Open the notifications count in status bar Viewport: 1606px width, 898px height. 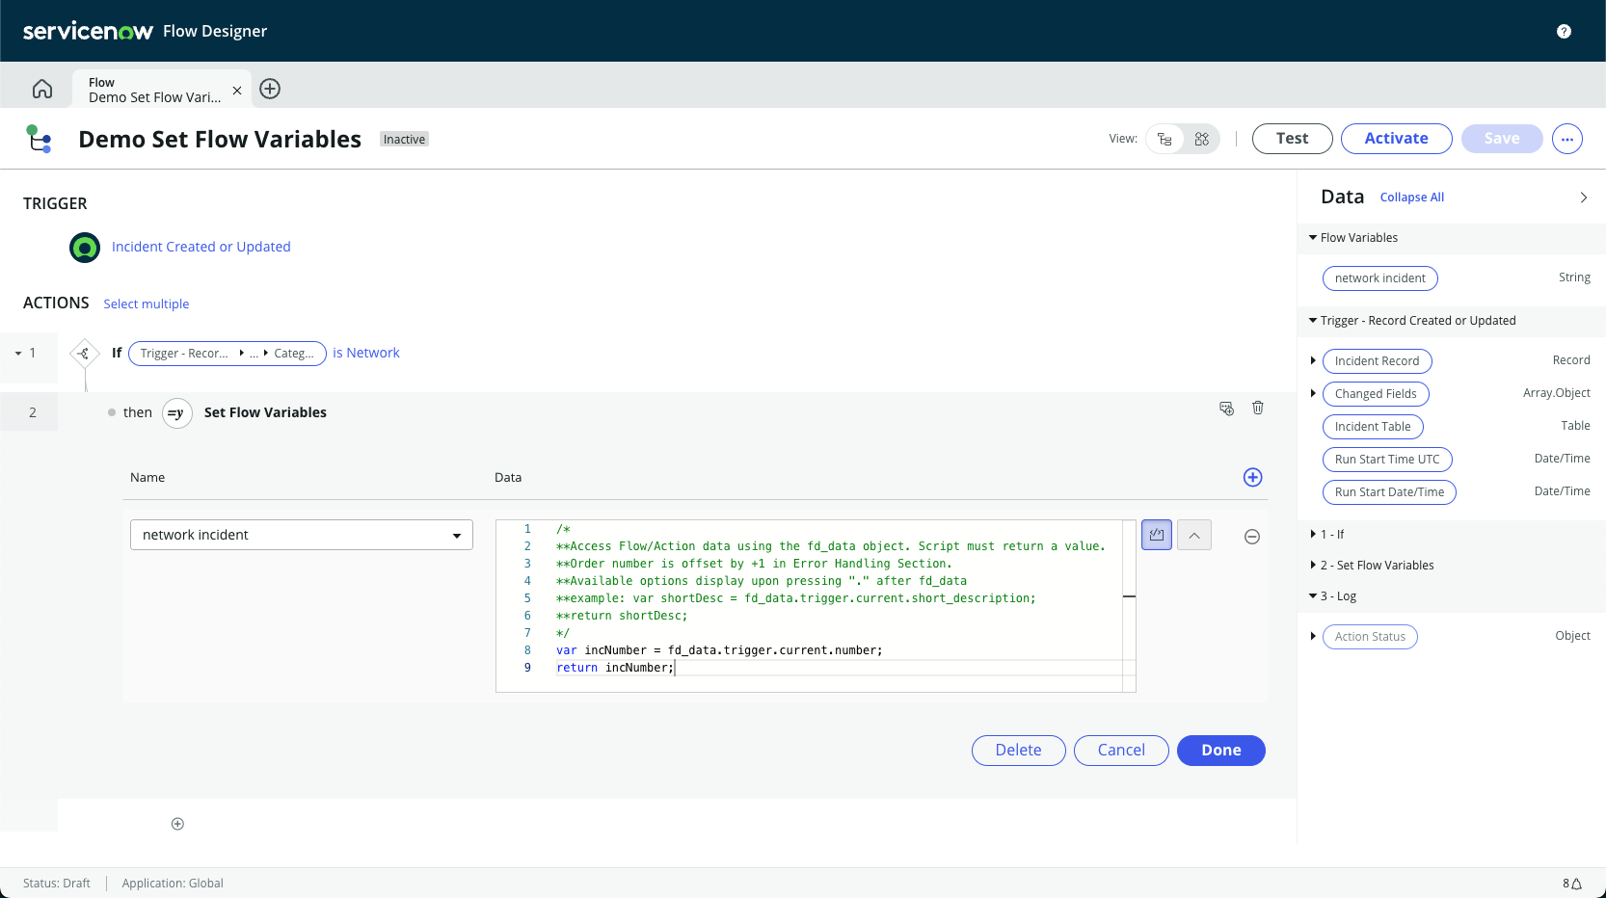[1572, 884]
